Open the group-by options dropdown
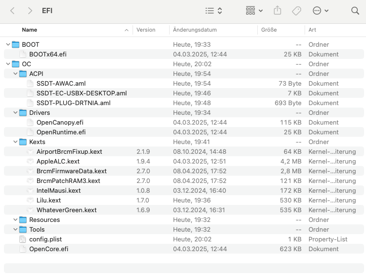Viewport: 366px width, 275px height. coord(254,10)
